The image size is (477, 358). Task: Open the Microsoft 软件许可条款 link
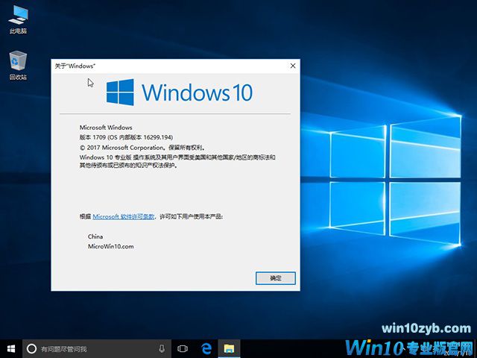point(124,217)
